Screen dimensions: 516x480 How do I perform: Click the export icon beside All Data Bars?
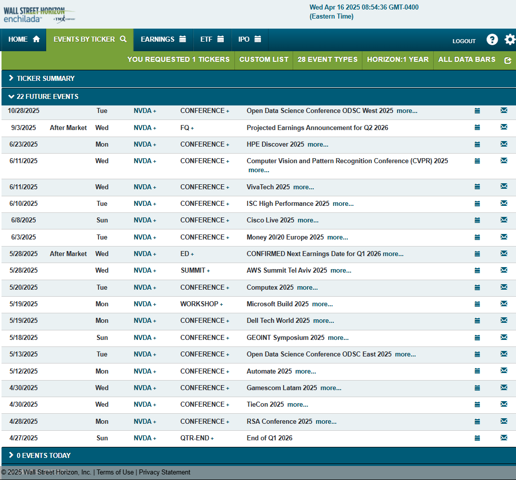tap(507, 60)
